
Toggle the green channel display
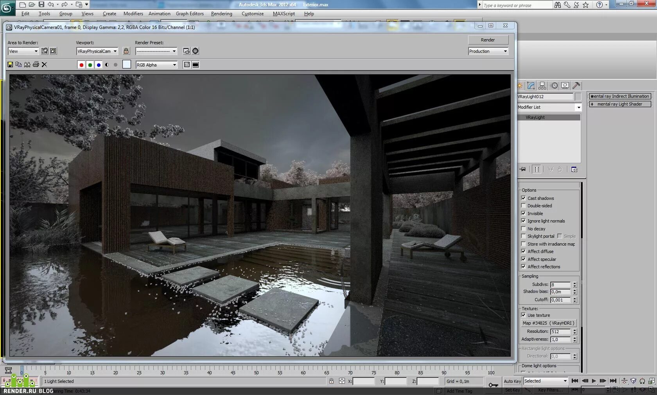tap(90, 65)
